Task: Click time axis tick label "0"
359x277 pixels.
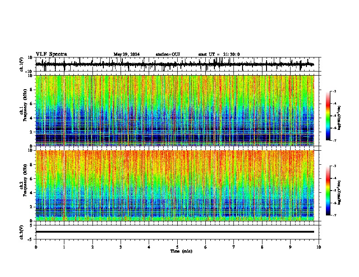Action: [x=36, y=247]
